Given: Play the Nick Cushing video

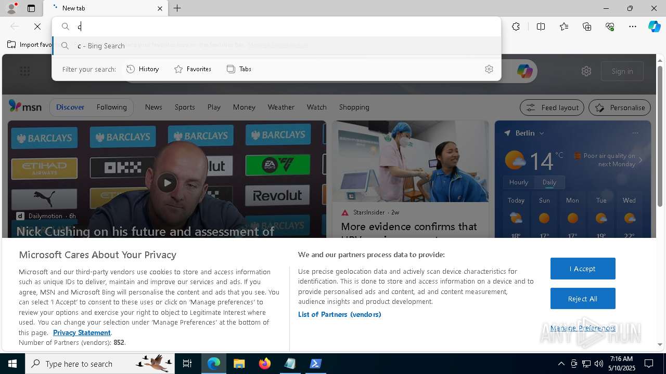Looking at the screenshot, I should pyautogui.click(x=167, y=183).
